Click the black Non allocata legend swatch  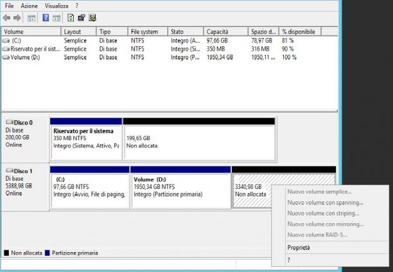point(6,253)
